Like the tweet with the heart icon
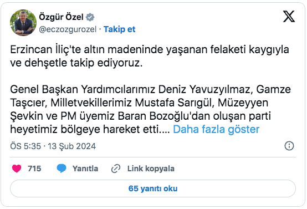This screenshot has width=307, height=209. coord(17,169)
